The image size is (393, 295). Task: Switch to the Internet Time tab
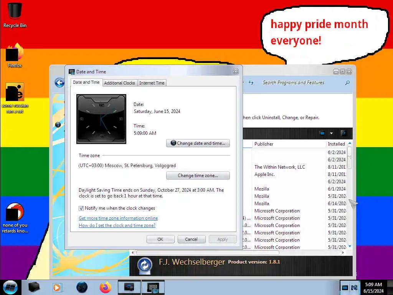152,83
